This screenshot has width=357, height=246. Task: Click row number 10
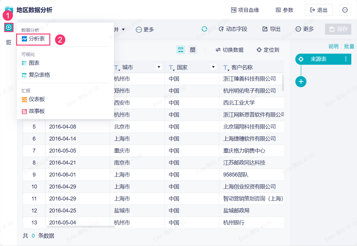pyautogui.click(x=34, y=187)
